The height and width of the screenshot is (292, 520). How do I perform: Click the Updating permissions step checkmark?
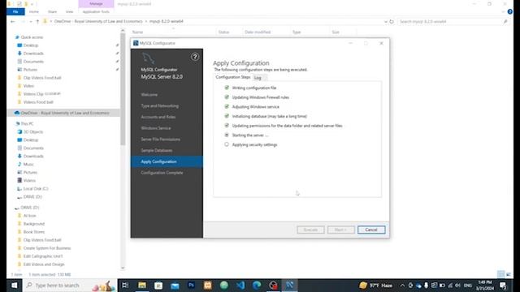pyautogui.click(x=227, y=126)
